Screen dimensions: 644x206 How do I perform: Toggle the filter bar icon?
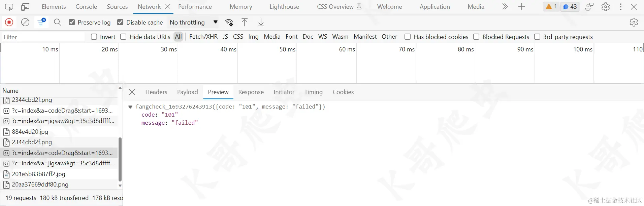coord(41,22)
